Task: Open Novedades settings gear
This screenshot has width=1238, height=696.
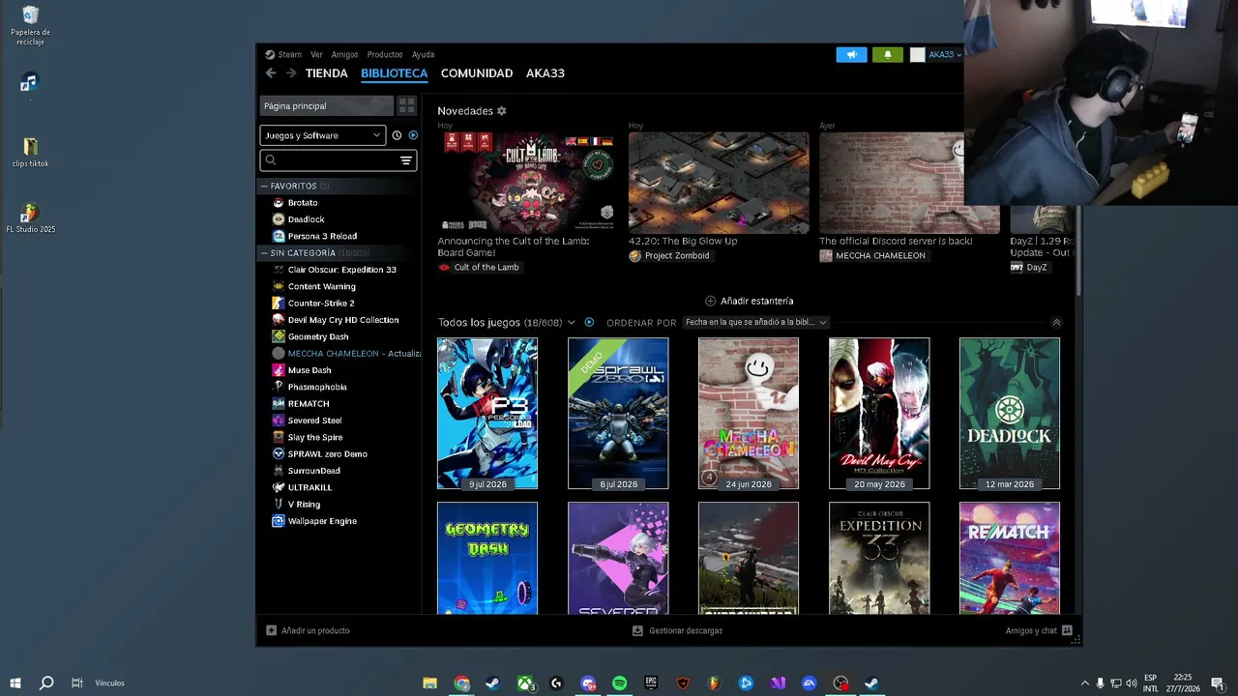Action: click(x=501, y=111)
